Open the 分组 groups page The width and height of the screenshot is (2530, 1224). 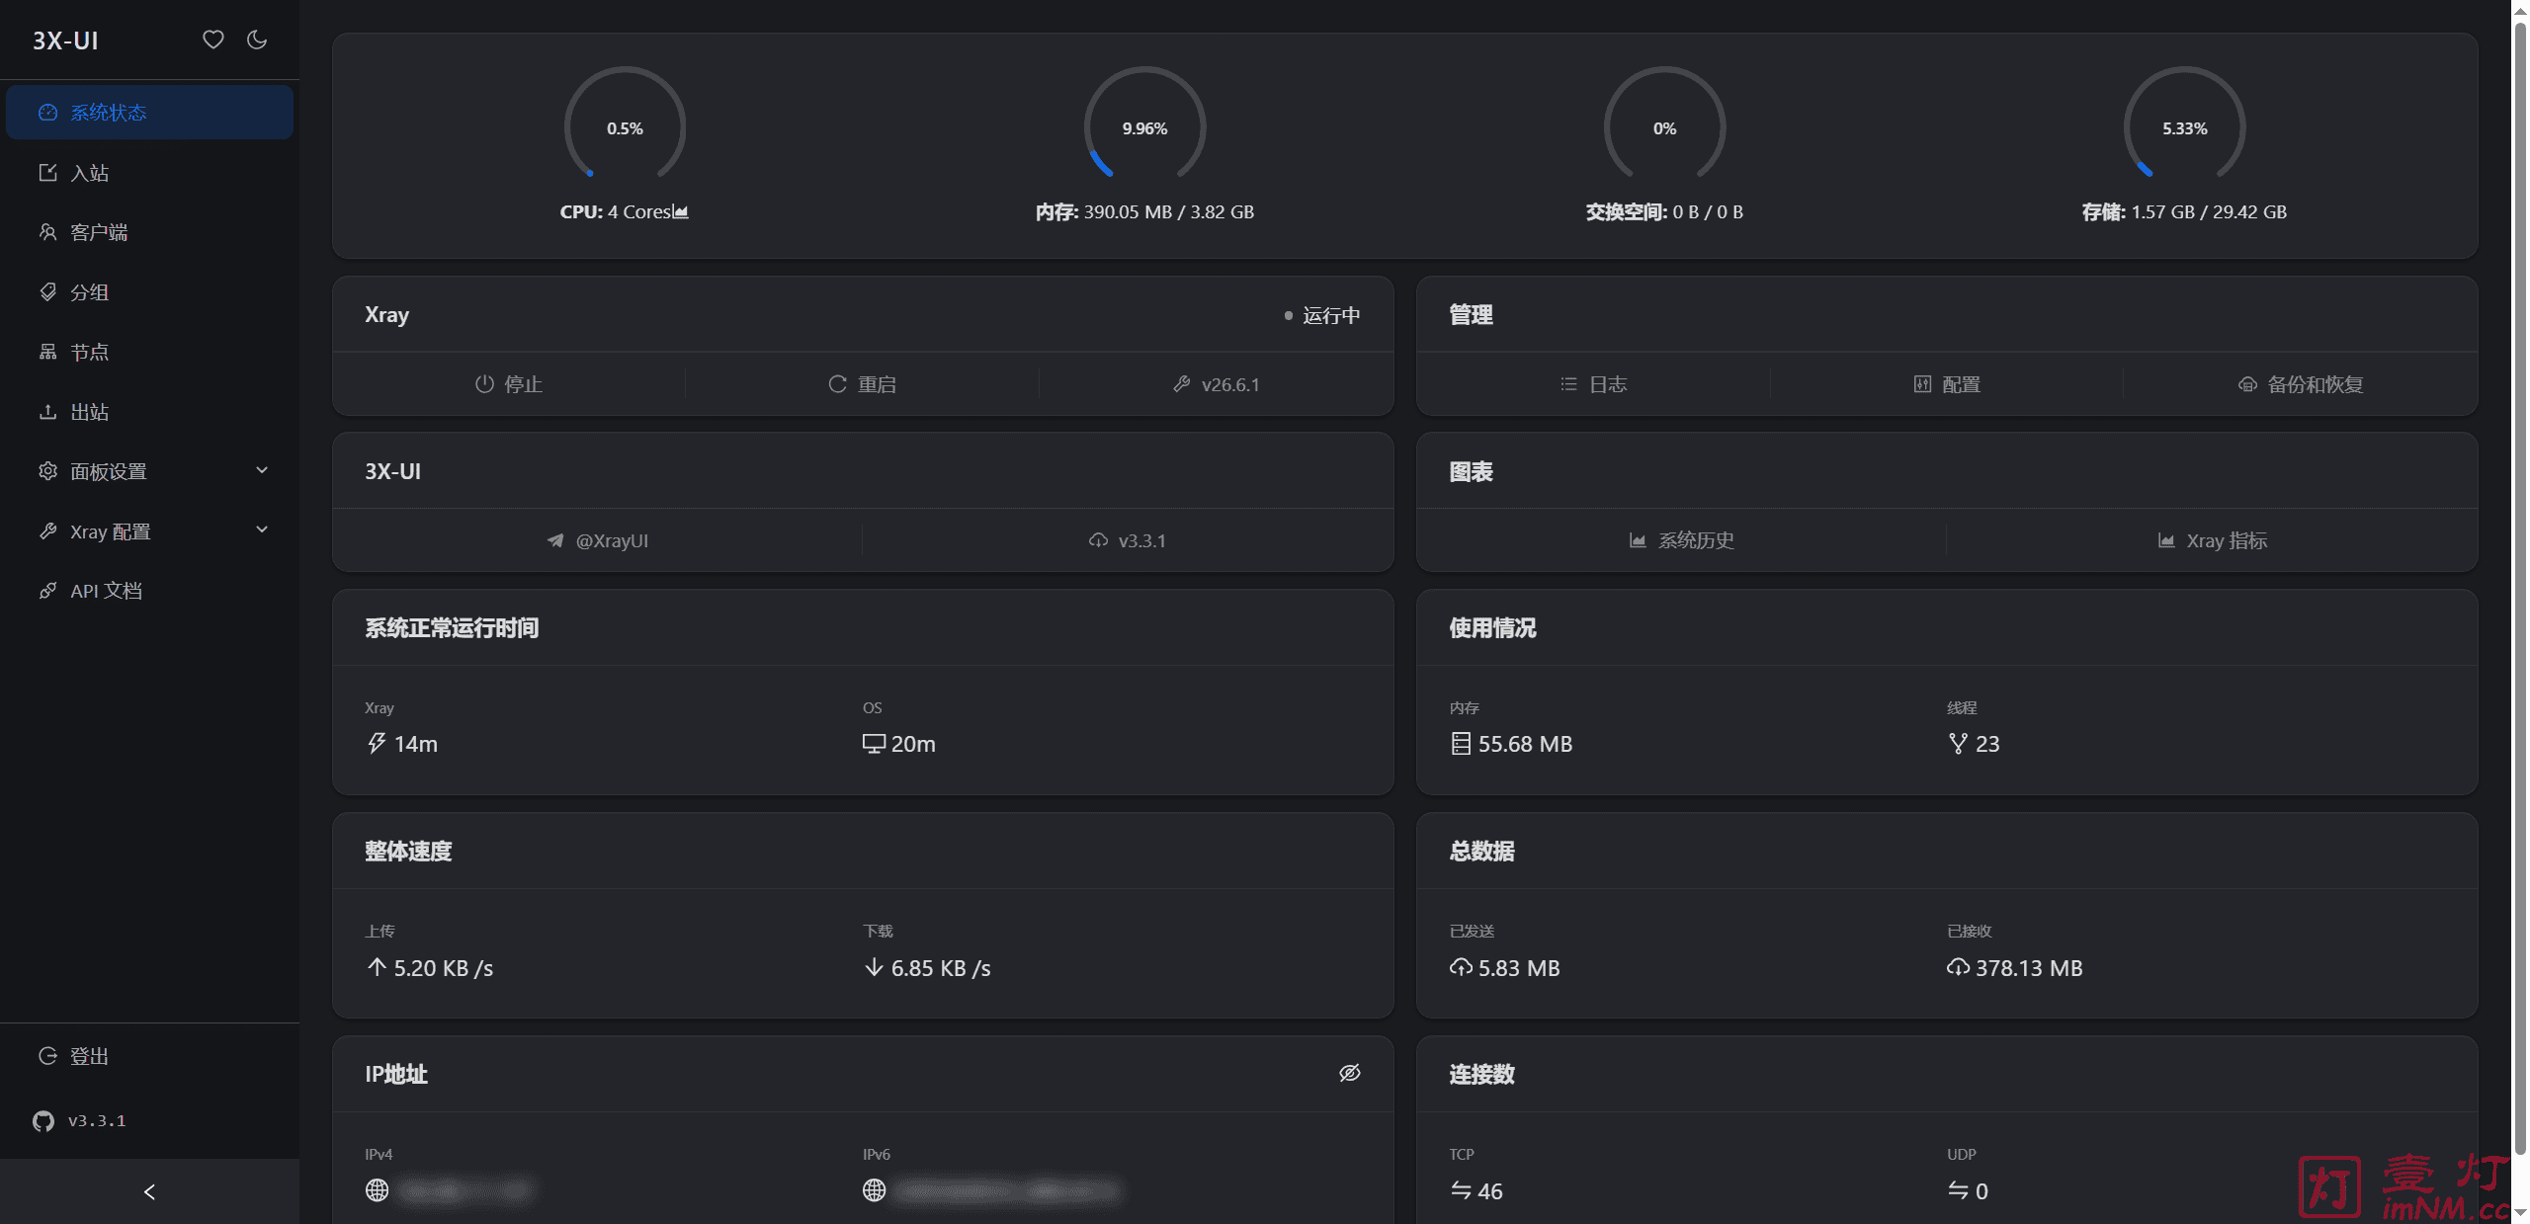(x=149, y=292)
